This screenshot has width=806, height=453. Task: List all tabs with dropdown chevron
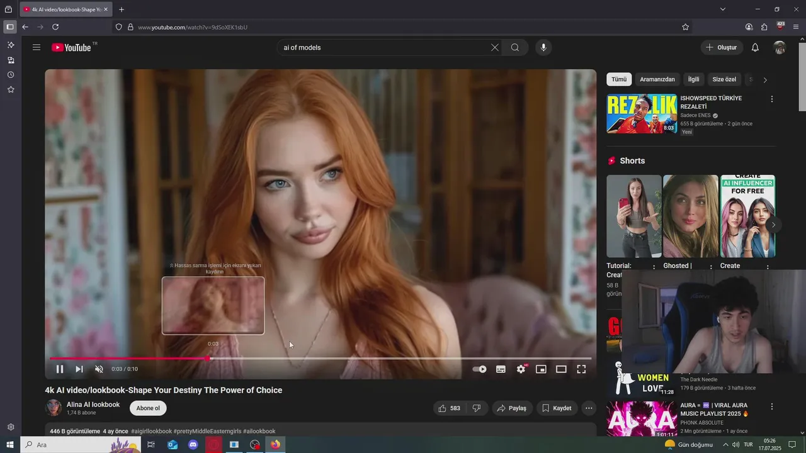point(723,9)
